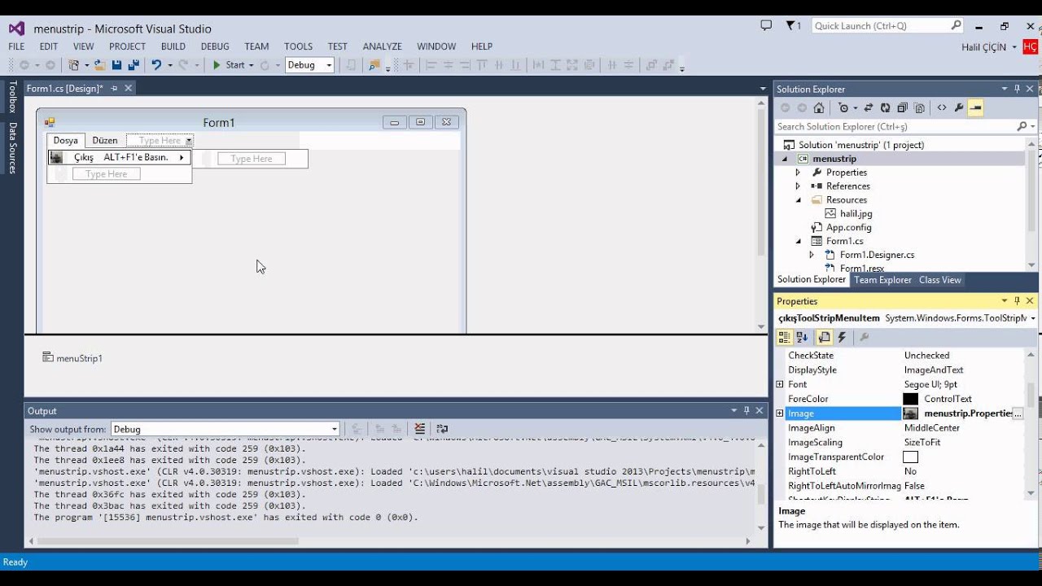Click the ForeColor black color swatch
1042x586 pixels.
pyautogui.click(x=911, y=399)
